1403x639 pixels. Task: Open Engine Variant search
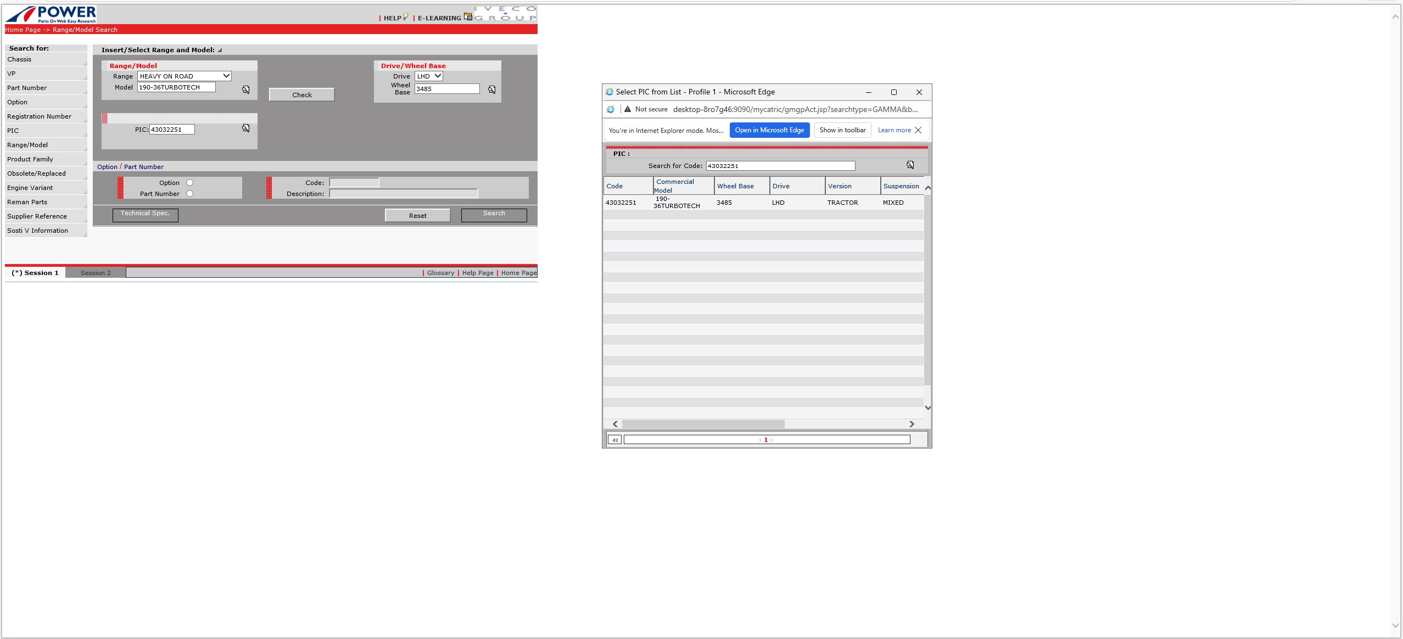click(46, 188)
